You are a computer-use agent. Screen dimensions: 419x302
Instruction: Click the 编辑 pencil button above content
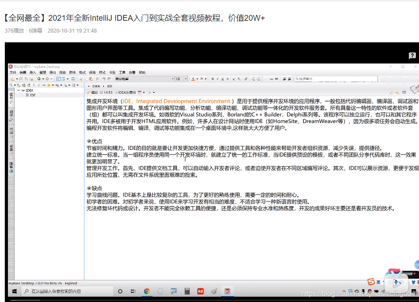[93, 93]
